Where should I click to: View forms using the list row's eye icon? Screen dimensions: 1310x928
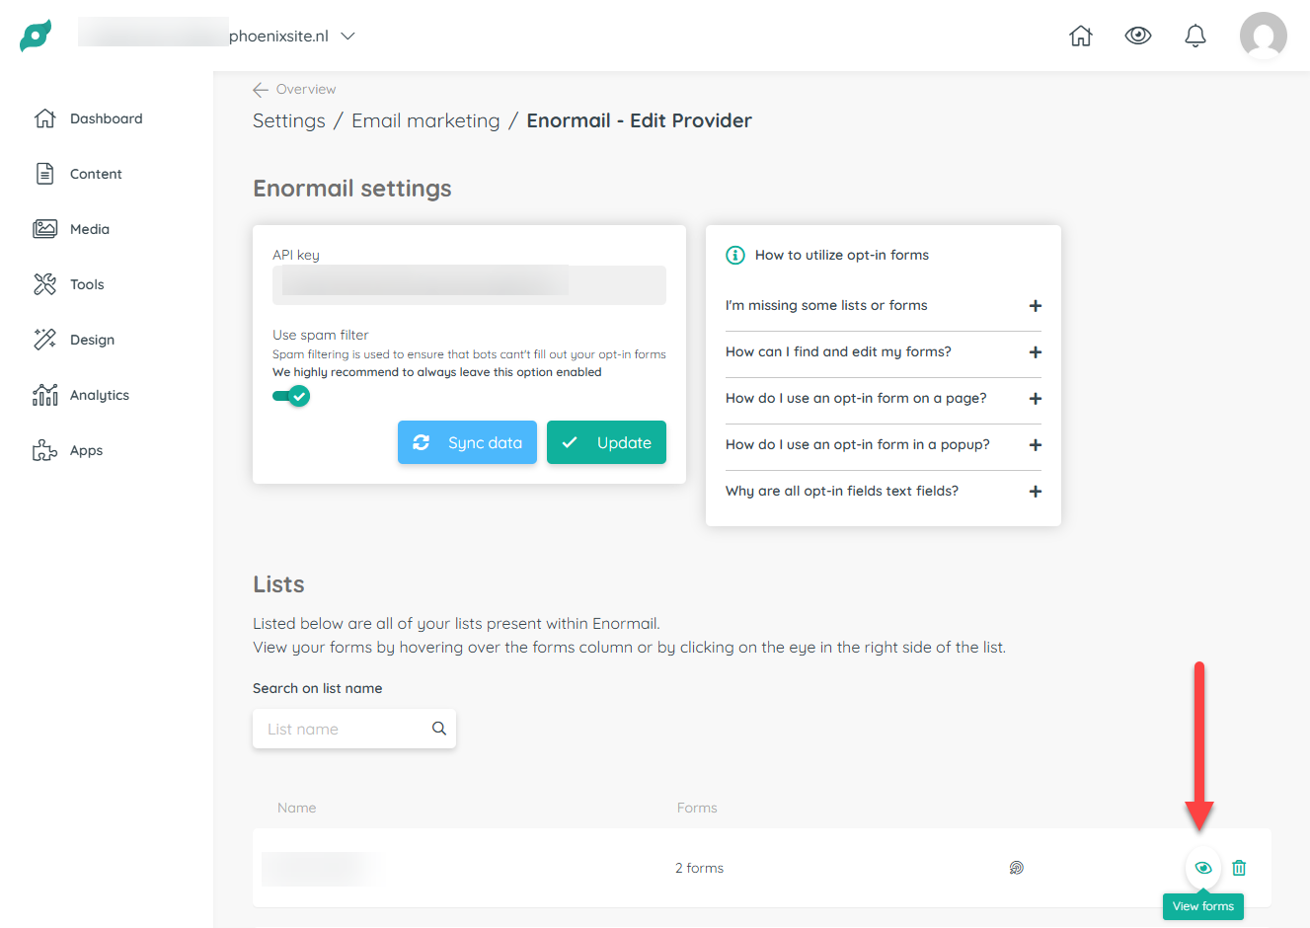(1203, 868)
